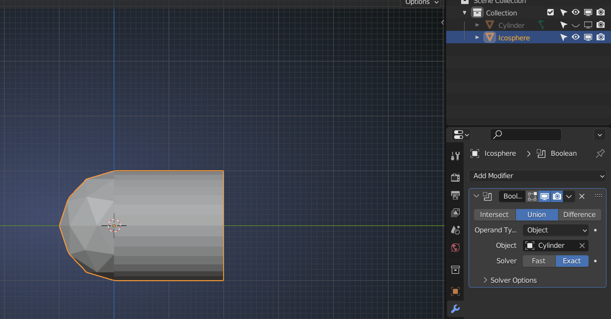Select the Intersect operation
Viewport: 611px width, 319px height.
coord(494,214)
